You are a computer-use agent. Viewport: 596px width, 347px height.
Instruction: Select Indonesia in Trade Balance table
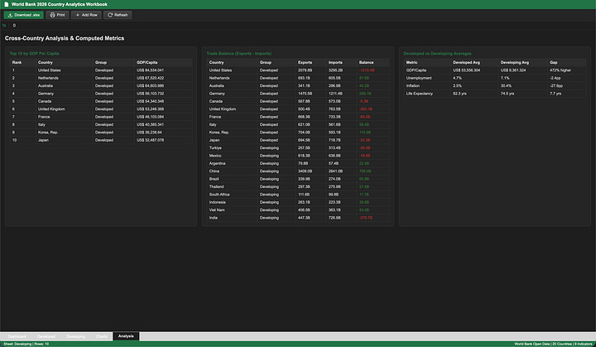tap(218, 202)
